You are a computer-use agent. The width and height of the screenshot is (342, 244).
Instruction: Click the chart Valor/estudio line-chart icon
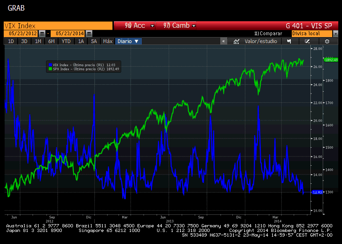point(237,41)
